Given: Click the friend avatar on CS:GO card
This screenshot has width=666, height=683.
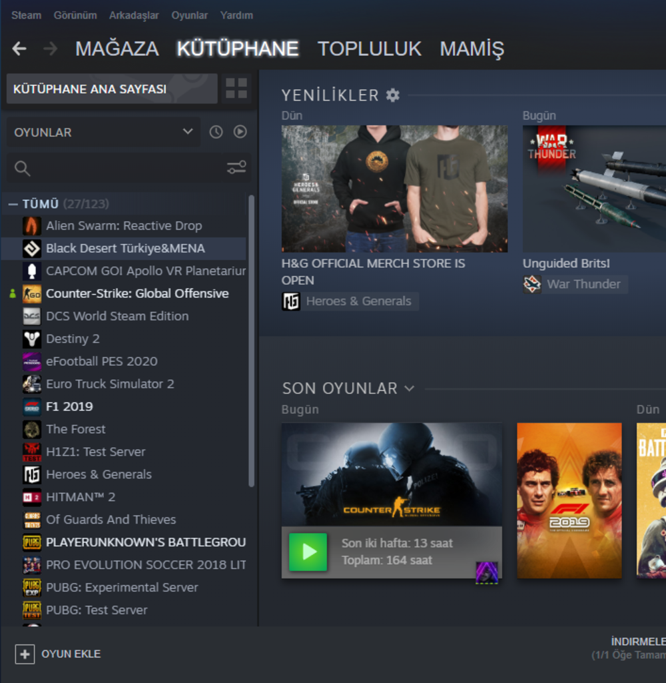Looking at the screenshot, I should 487,573.
